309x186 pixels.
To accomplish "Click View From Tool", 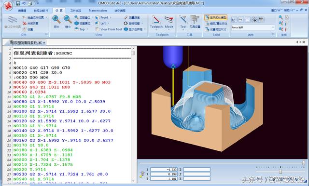I will pyautogui.click(x=109, y=29).
